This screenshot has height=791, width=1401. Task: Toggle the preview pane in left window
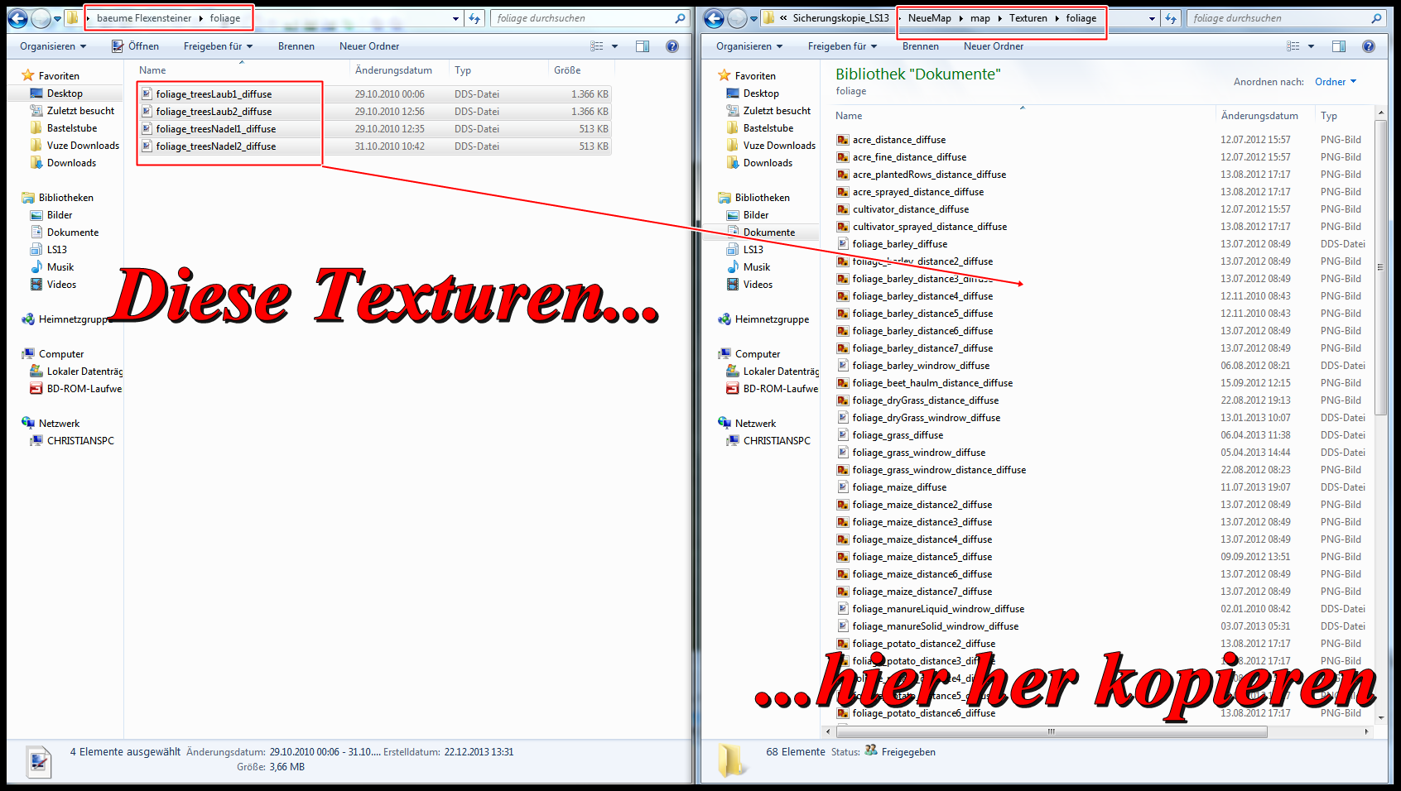click(643, 46)
